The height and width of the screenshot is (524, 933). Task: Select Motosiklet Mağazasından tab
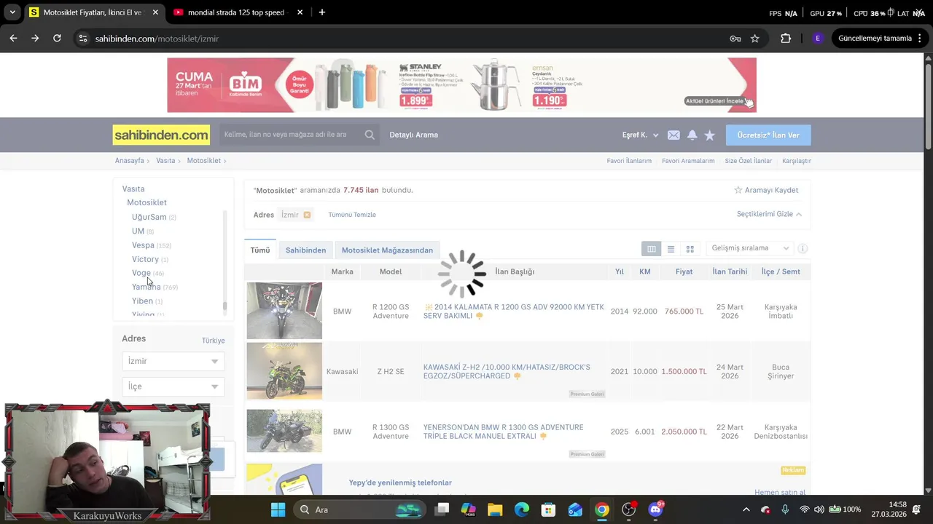pos(387,250)
